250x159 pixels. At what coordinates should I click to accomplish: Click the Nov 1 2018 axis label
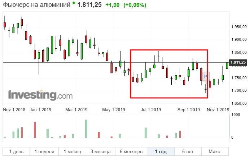14,109
